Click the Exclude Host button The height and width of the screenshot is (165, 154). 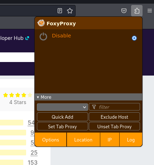114,117
